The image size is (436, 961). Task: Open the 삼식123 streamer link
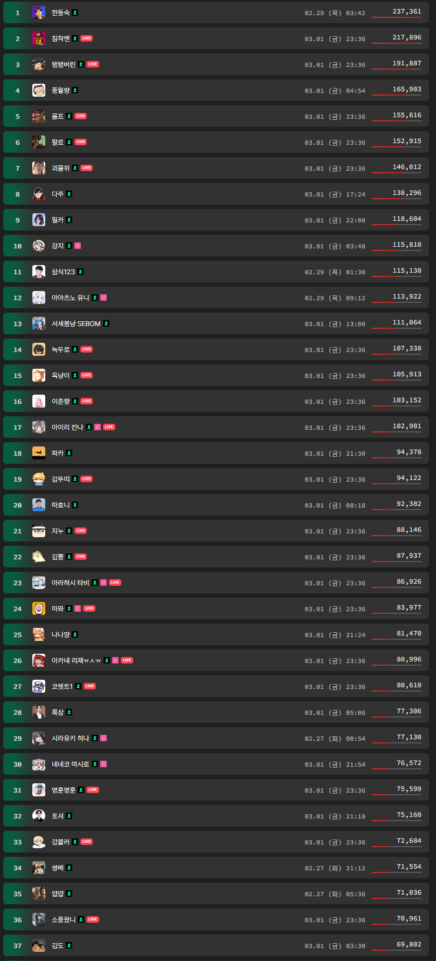(63, 272)
